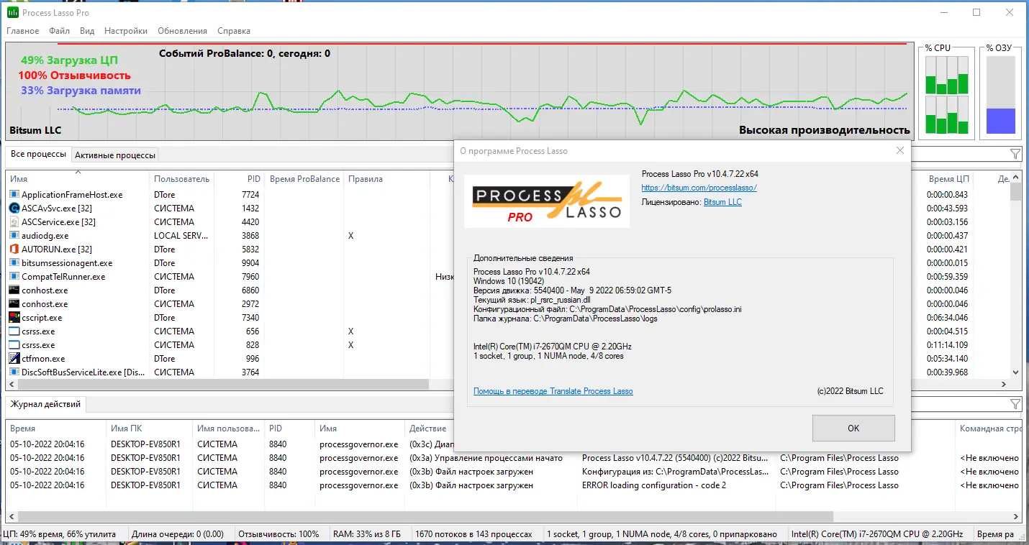Select log entry 'Управление процессами начато'
Screen dimensions: 1029x545
(x=486, y=458)
